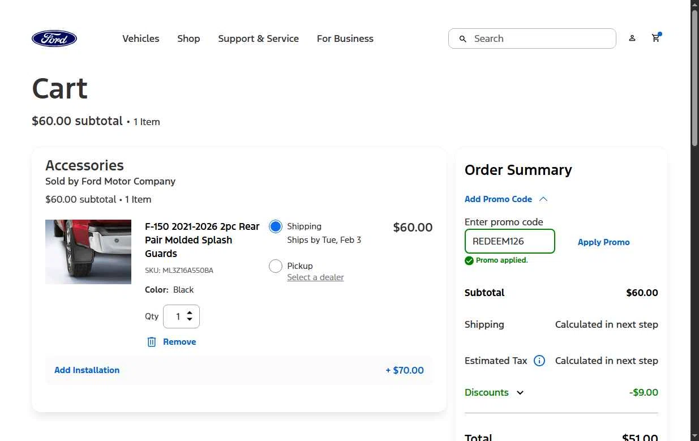Image resolution: width=699 pixels, height=441 pixels.
Task: Click Select a dealer link
Action: (x=315, y=277)
